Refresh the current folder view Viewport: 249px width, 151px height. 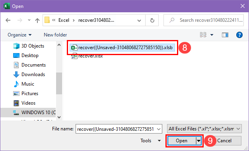click(x=152, y=20)
